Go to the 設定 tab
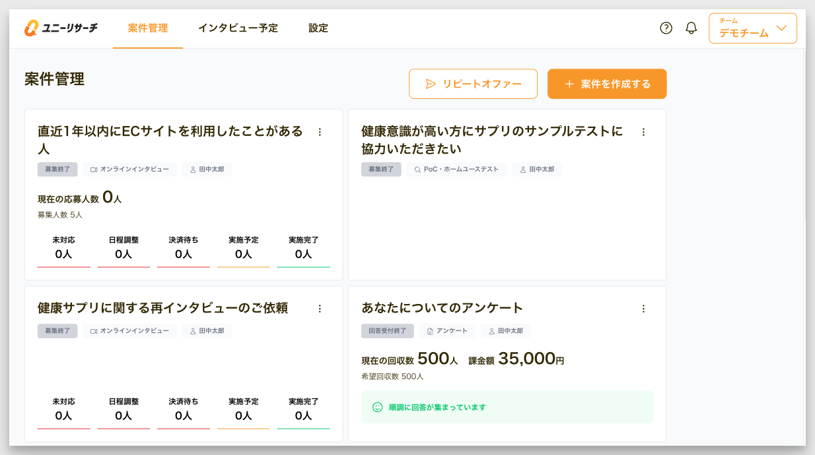 coord(318,28)
